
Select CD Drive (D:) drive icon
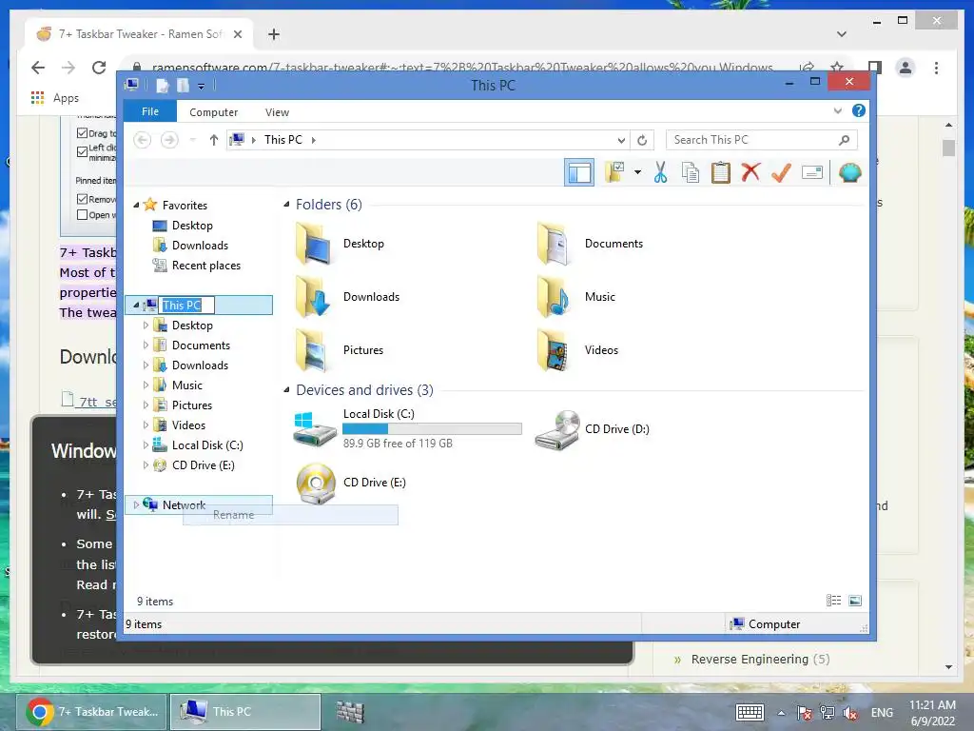coord(557,429)
